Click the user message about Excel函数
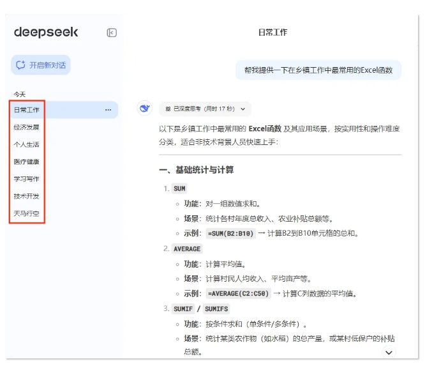Image resolution: width=425 pixels, height=366 pixels. pos(318,70)
